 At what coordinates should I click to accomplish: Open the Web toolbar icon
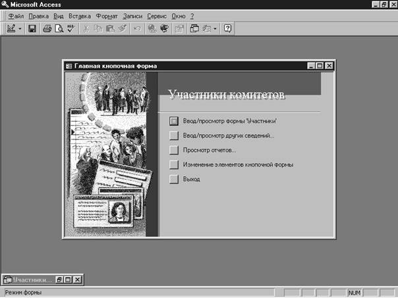point(164,28)
